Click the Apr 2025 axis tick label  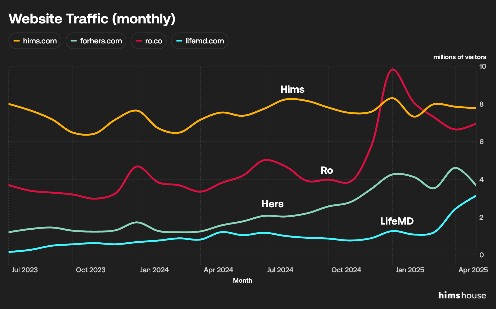473,270
